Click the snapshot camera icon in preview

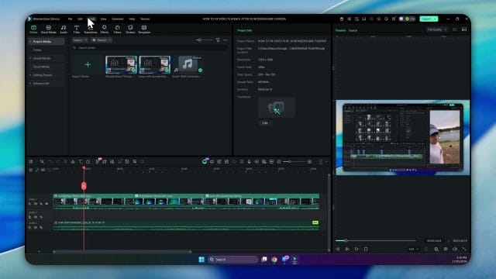(x=446, y=249)
